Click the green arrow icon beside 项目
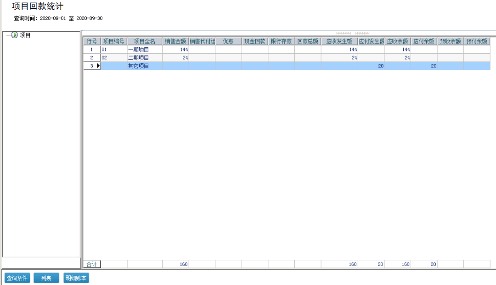The image size is (496, 285). click(15, 35)
